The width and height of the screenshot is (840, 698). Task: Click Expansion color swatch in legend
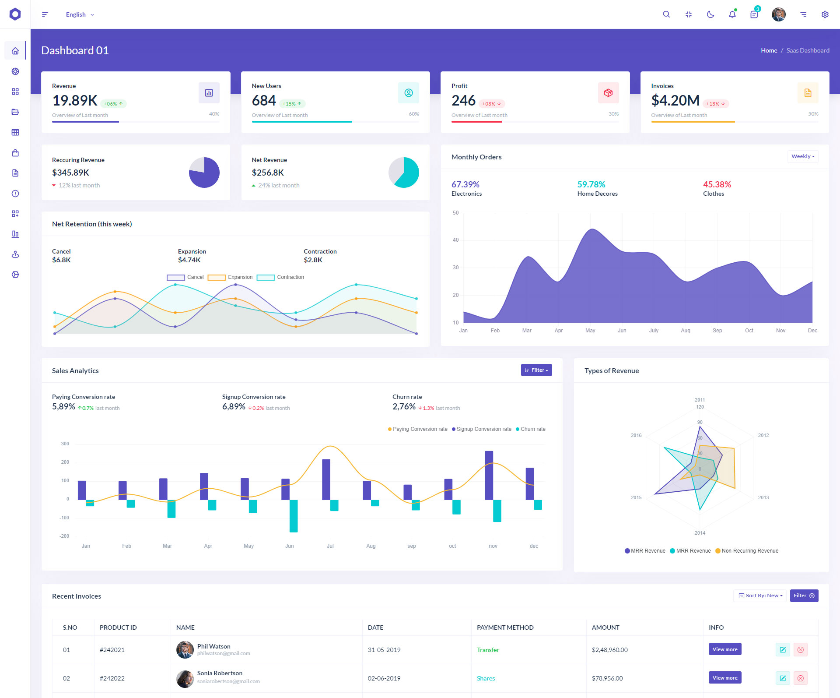pos(217,277)
